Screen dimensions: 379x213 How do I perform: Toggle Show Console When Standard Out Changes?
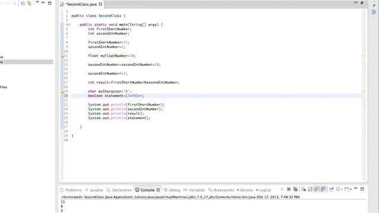(x=317, y=189)
